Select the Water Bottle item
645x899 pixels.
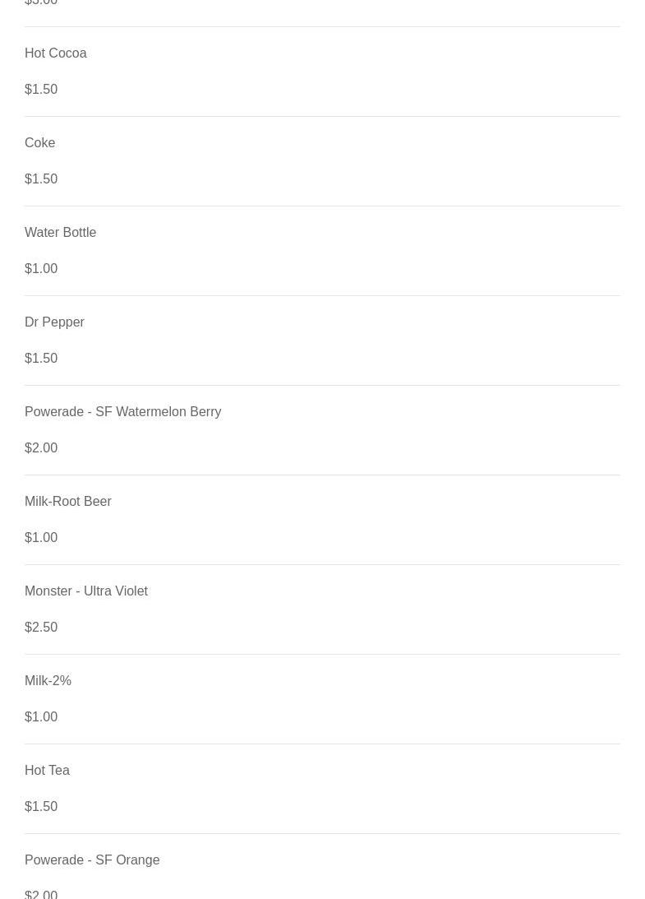click(60, 233)
